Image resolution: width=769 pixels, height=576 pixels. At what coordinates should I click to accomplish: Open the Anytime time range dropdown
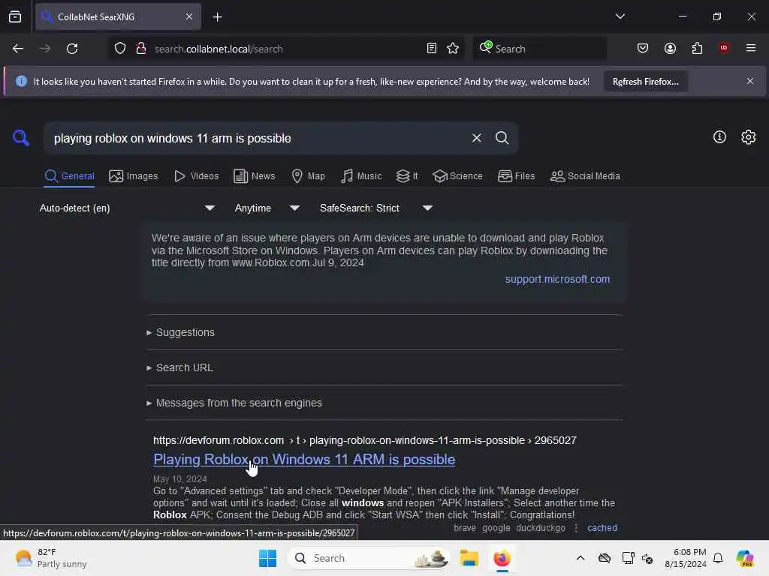point(267,208)
